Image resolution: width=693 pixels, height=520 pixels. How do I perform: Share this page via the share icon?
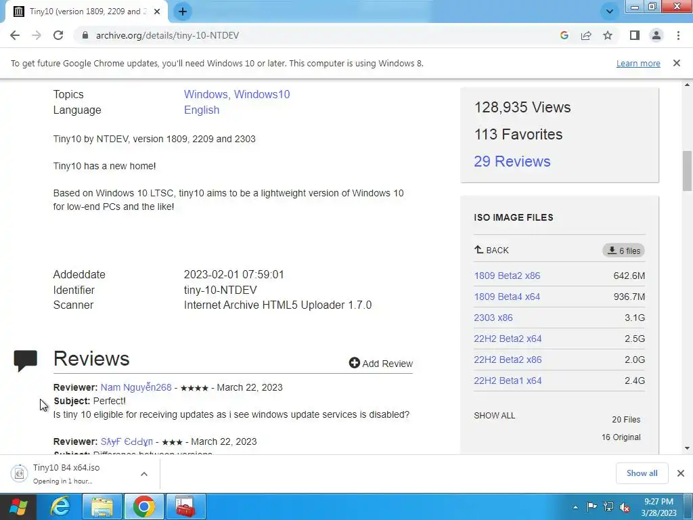(x=586, y=35)
